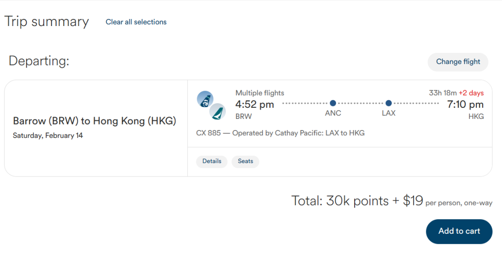The image size is (502, 256).
Task: Add the trip to cart
Action: tap(459, 231)
